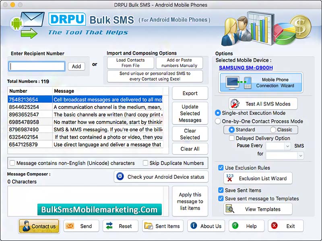The image size is (322, 241).
Task: Enable Delayed Delivery Option checkbox
Action: (232, 138)
